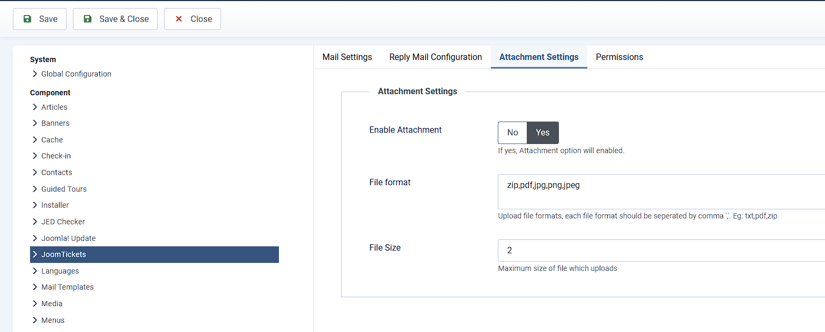The image size is (825, 332).
Task: Click the JoomTickets chevron
Action: click(35, 254)
